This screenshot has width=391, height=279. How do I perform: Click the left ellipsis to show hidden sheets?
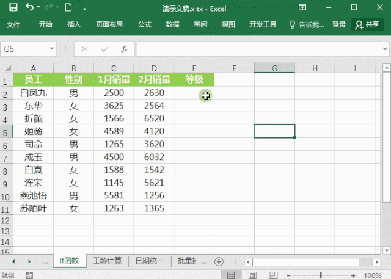pos(45,262)
